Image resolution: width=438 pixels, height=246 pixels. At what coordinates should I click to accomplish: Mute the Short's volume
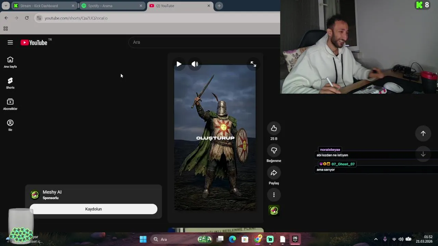pos(195,64)
